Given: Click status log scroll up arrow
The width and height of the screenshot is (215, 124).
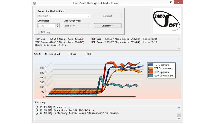Looking at the screenshot, I should [179, 107].
